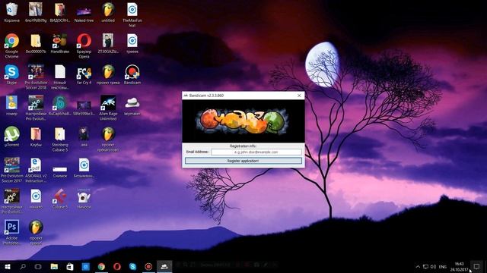Open the volume control in system tray
This screenshot has height=273, width=487.
[x=433, y=266]
